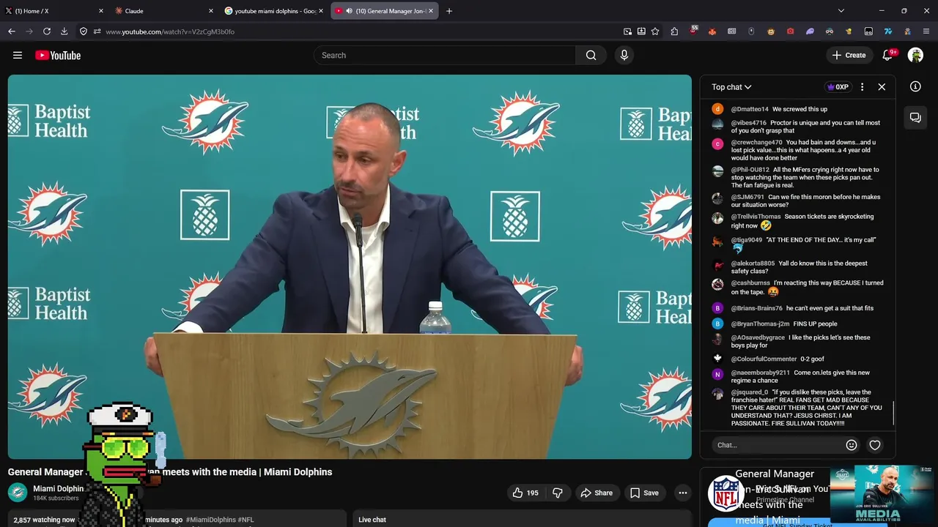Open YouTube notifications bell
The height and width of the screenshot is (527, 938).
click(888, 55)
